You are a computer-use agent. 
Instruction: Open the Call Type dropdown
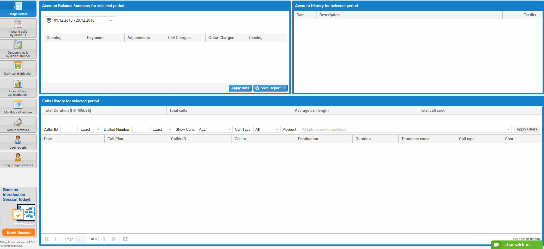point(267,129)
